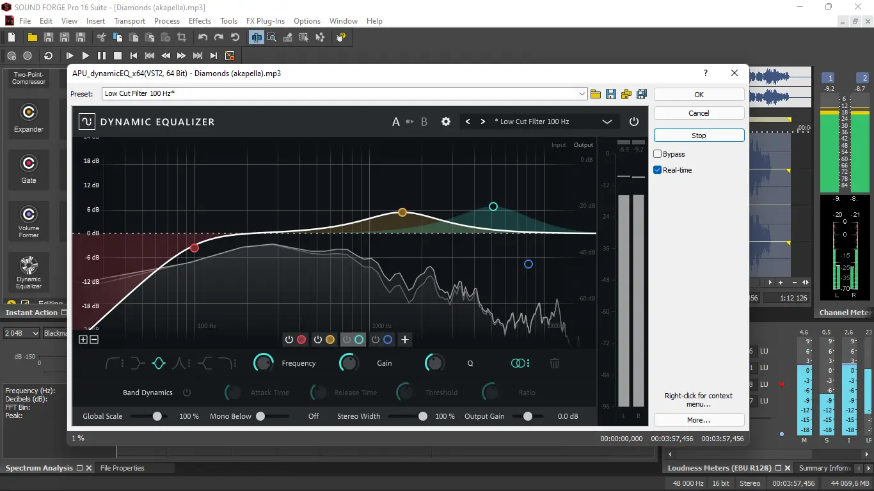Select the Volume Former effect icon
874x491 pixels.
[x=29, y=221]
